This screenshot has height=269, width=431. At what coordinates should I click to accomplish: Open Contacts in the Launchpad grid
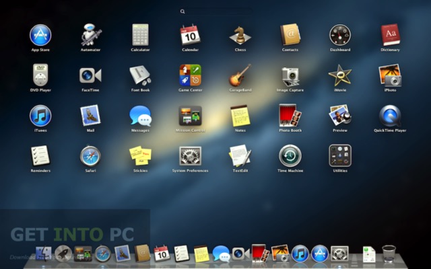290,35
